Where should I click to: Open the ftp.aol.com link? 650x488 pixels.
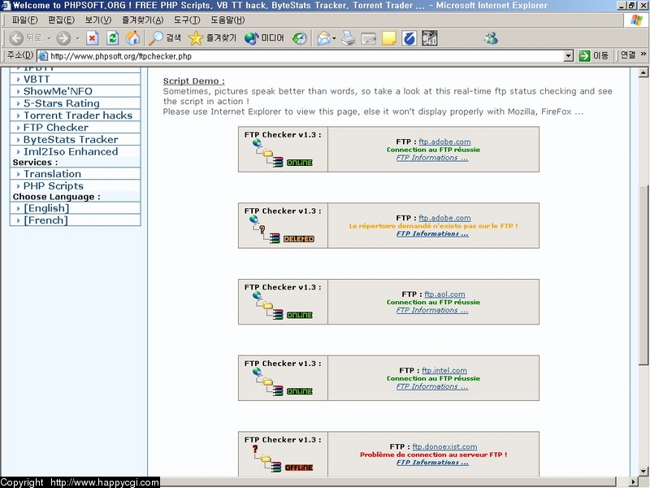[444, 294]
